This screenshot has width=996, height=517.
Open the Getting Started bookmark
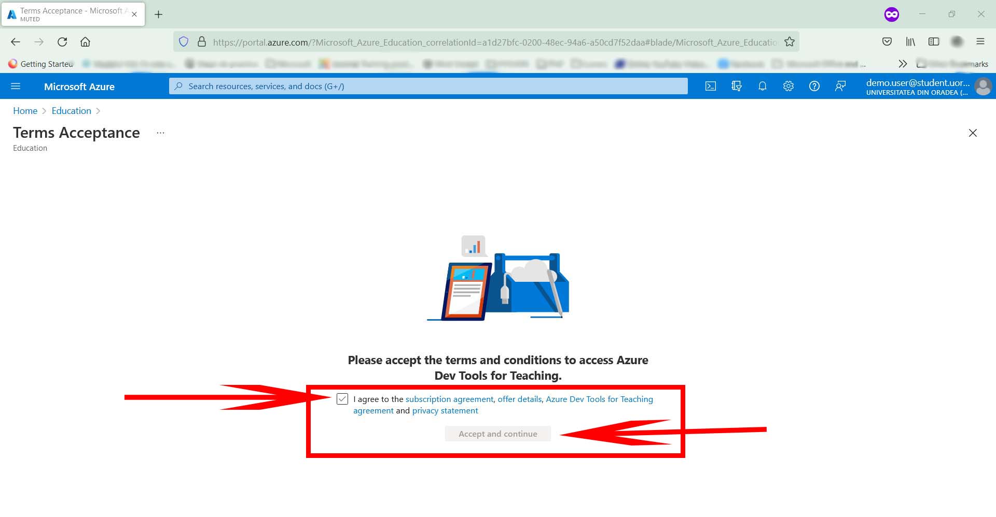[41, 64]
